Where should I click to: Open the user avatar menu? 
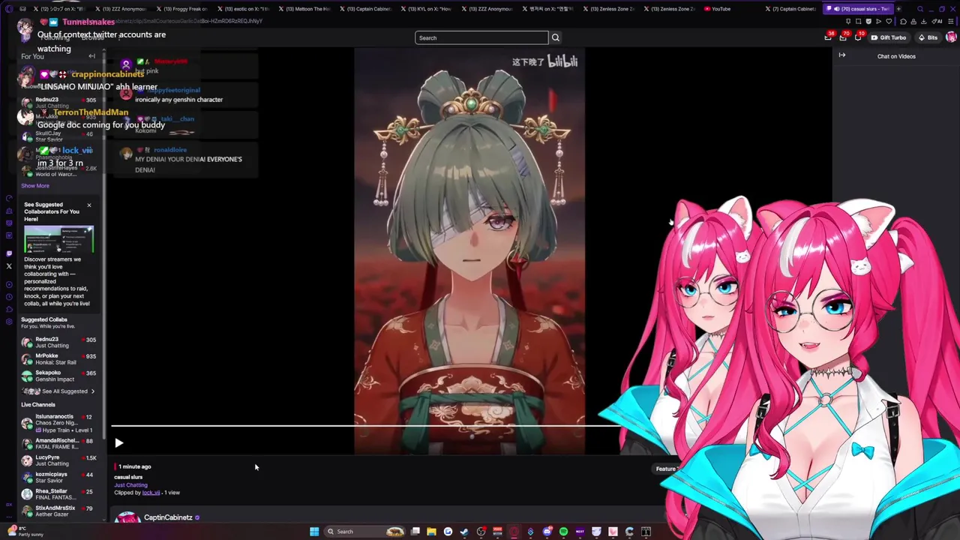(x=951, y=37)
